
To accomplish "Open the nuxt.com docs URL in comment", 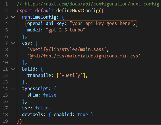I will coord(92,4).
